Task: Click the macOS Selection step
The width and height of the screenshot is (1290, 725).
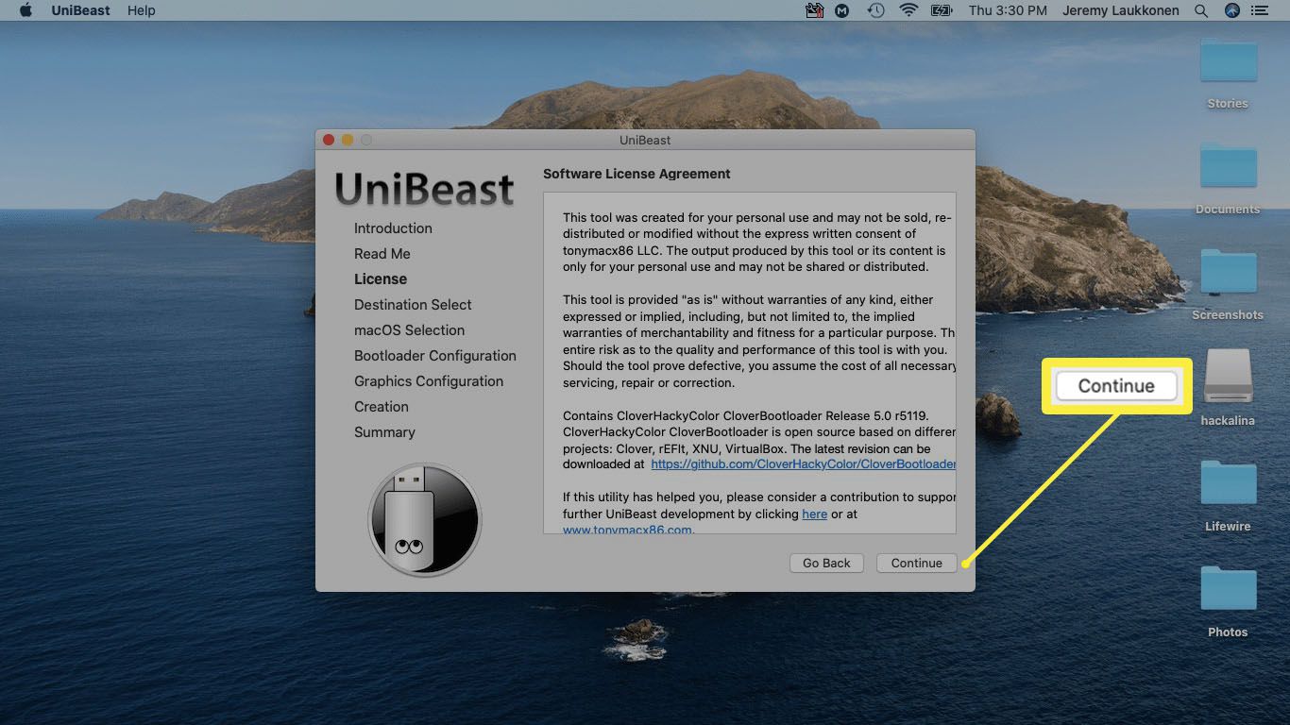Action: pyautogui.click(x=409, y=330)
